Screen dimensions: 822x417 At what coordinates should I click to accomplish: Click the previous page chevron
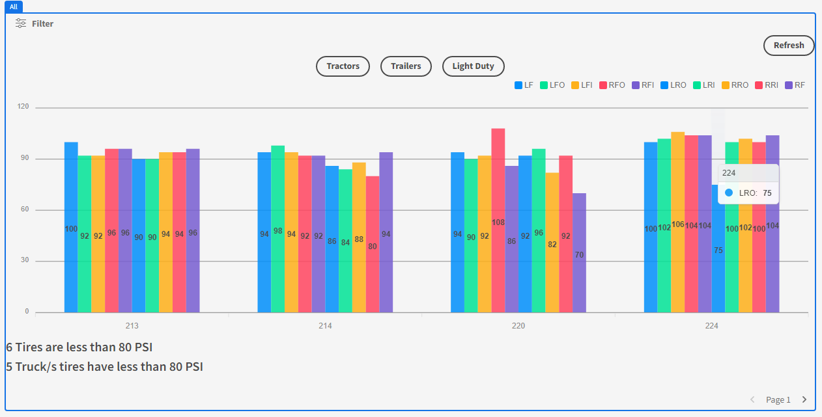[752, 399]
